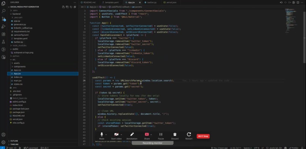The image size is (306, 149).
Task: Refresh the Explorer file tree
Action: [x=71, y=7]
